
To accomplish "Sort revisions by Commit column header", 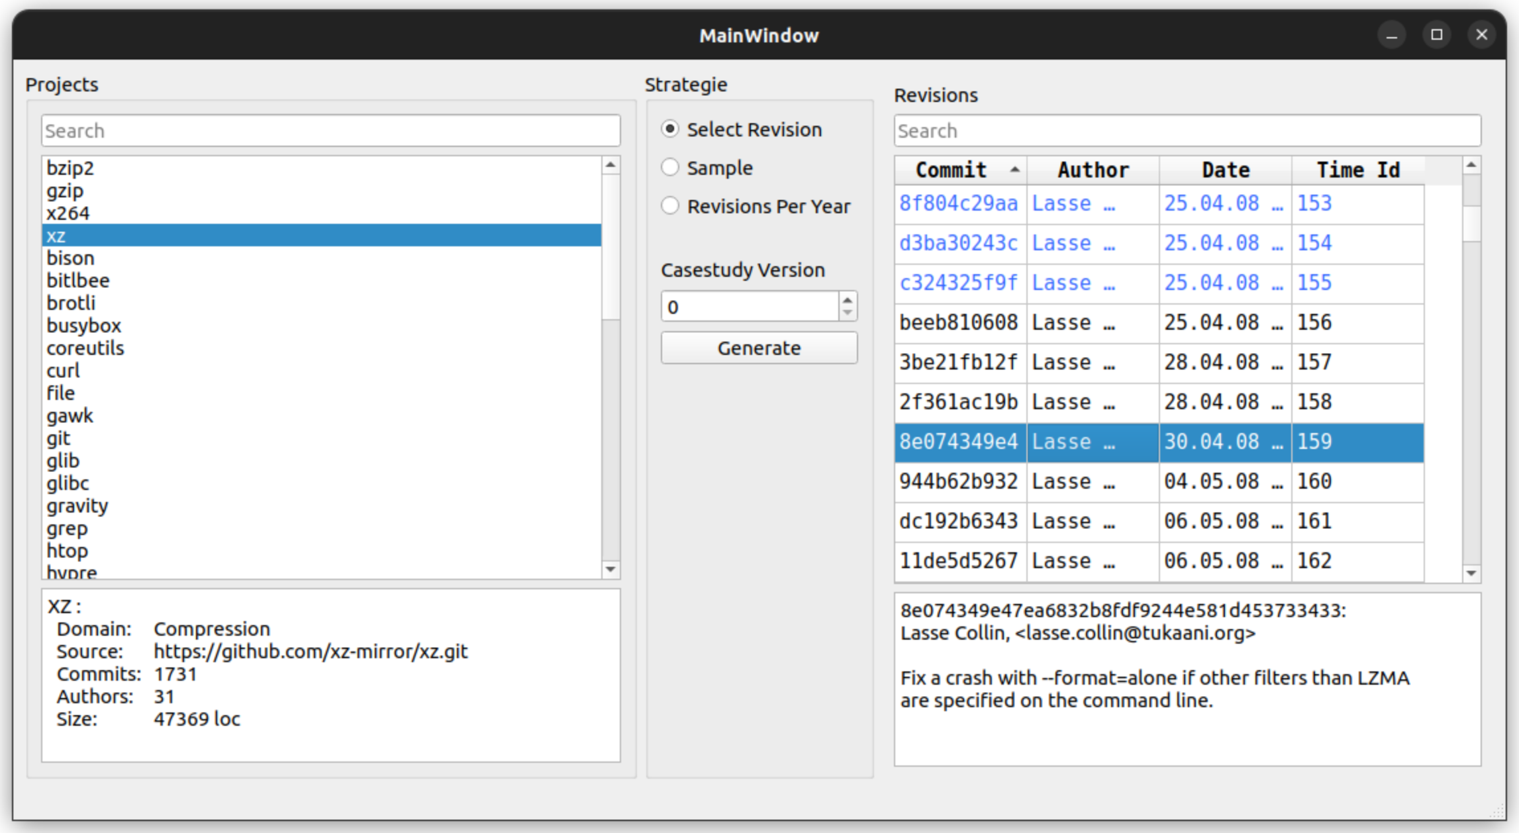I will (x=961, y=170).
